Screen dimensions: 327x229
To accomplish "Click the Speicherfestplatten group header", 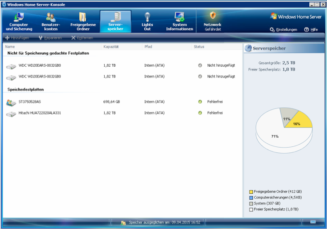I will [26, 90].
